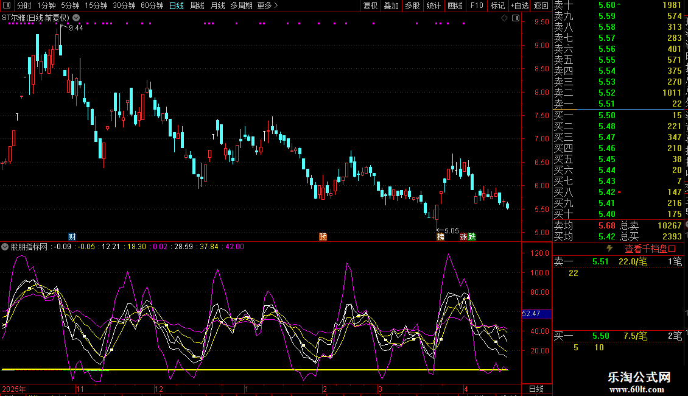The width and height of the screenshot is (688, 396).
Task: Click the 买均 5.42 average row
Action: tap(585, 236)
